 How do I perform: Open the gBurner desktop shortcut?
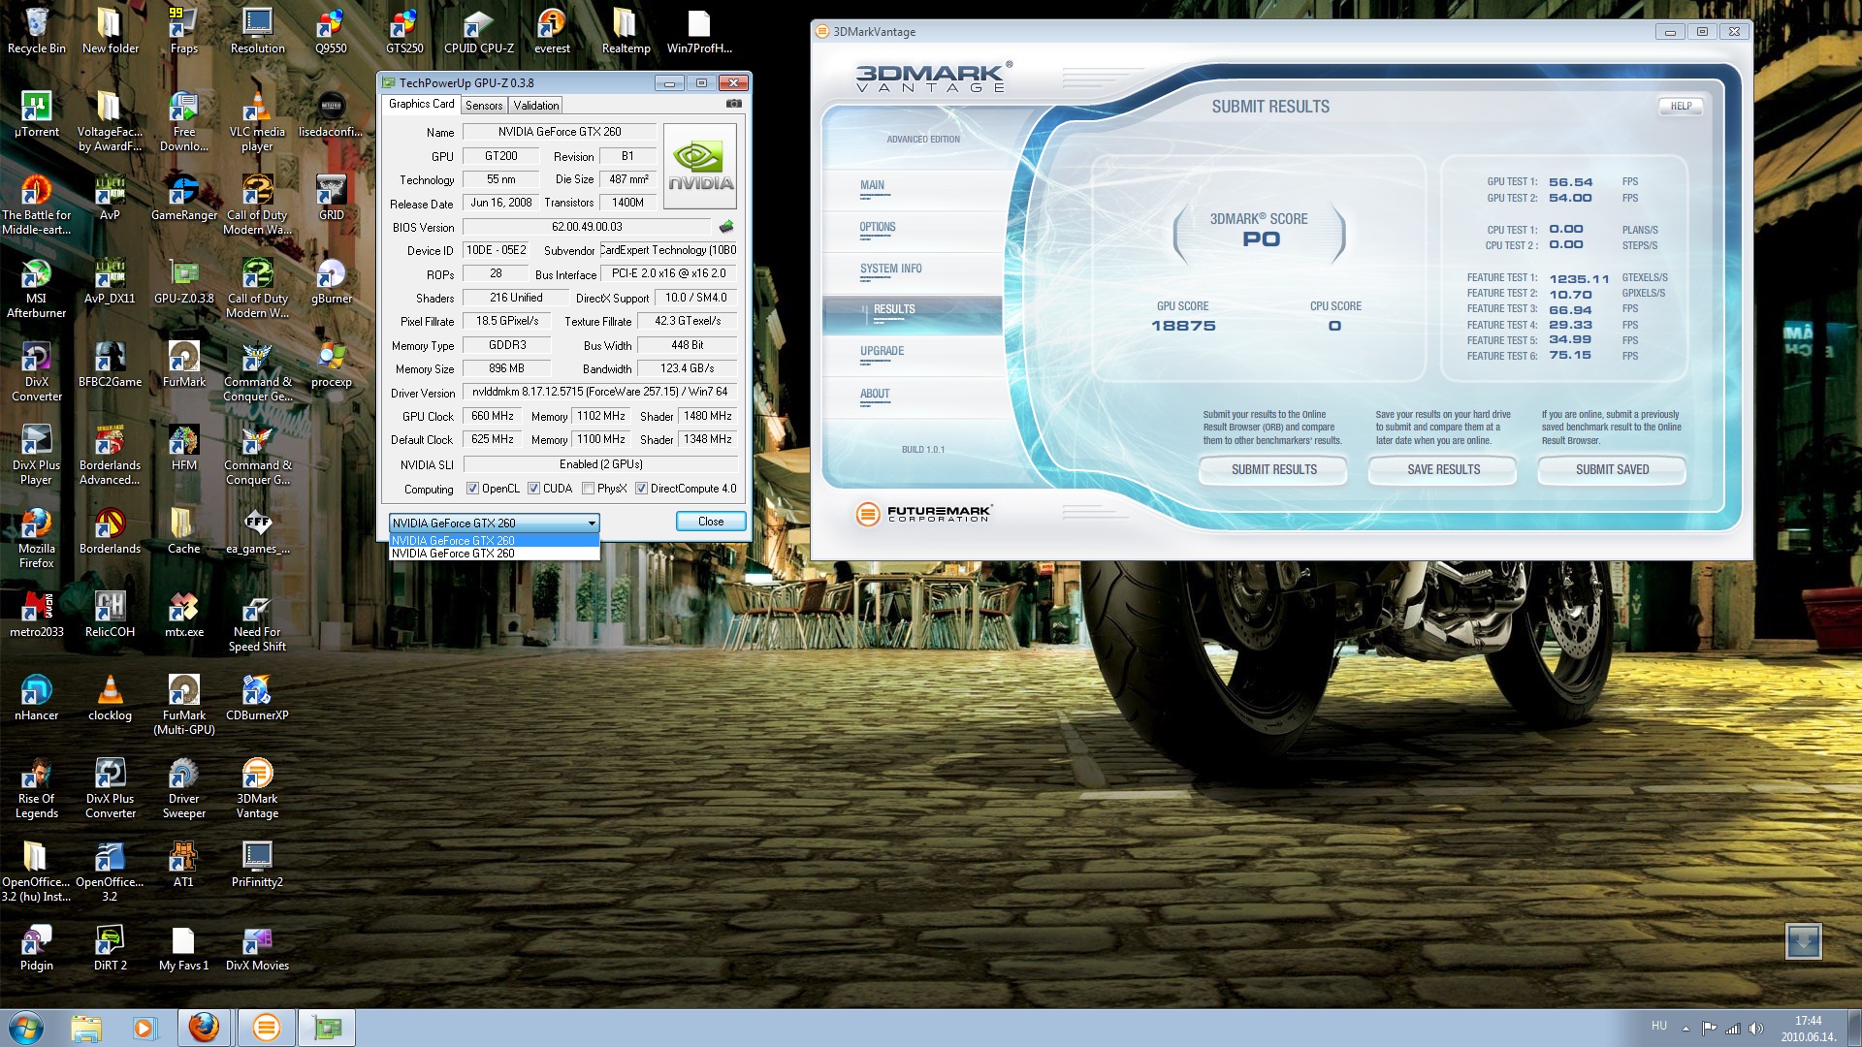pyautogui.click(x=331, y=281)
